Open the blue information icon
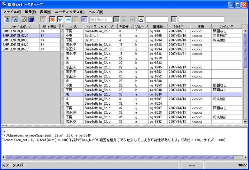The height and width of the screenshot is (170, 249). tap(31, 20)
